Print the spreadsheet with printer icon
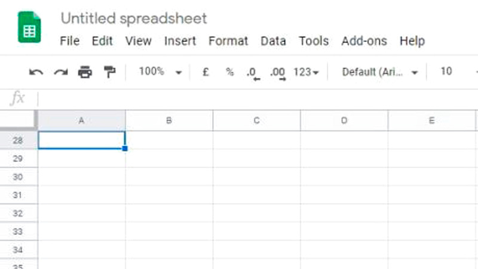 click(85, 72)
